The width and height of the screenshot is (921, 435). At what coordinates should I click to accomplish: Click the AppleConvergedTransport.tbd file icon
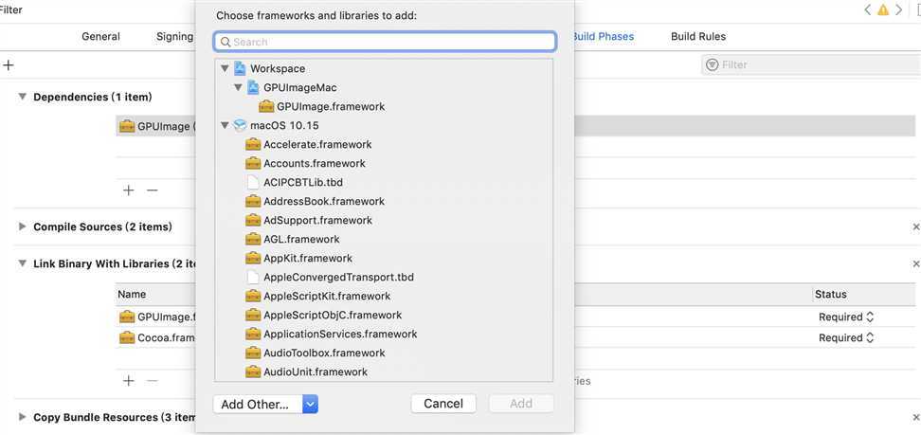pos(253,277)
